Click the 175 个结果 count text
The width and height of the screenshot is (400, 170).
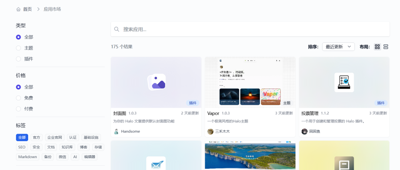pos(122,47)
